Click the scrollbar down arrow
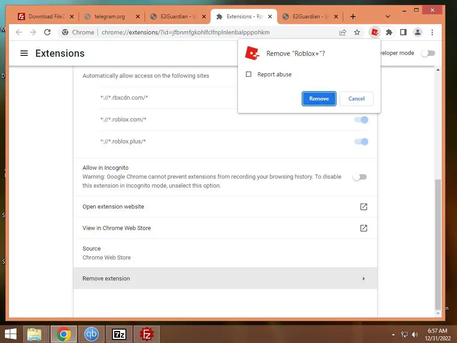The width and height of the screenshot is (457, 343). (x=438, y=313)
